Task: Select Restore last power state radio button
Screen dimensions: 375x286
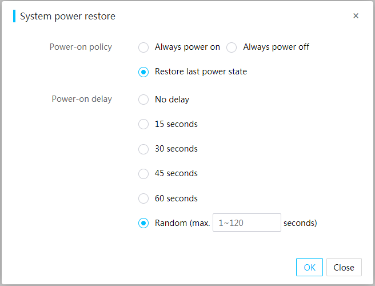Action: click(143, 72)
